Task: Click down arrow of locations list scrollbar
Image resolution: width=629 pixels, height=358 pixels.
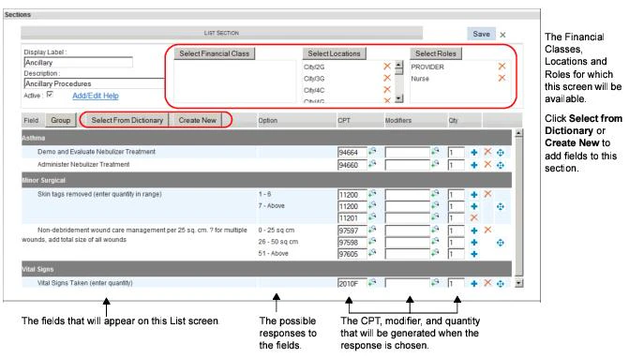Action: pos(398,98)
